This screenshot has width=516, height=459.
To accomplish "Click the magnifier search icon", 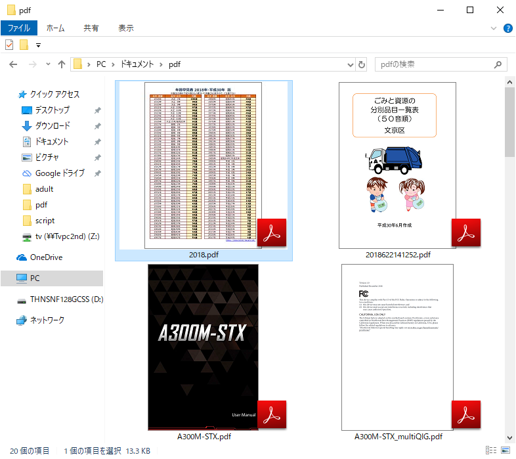I will click(x=498, y=64).
